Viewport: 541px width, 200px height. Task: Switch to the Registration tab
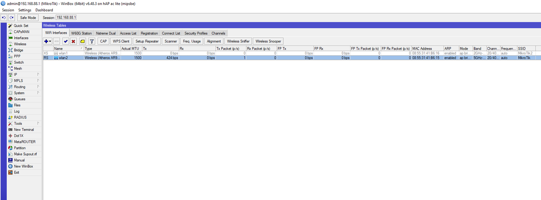[149, 33]
